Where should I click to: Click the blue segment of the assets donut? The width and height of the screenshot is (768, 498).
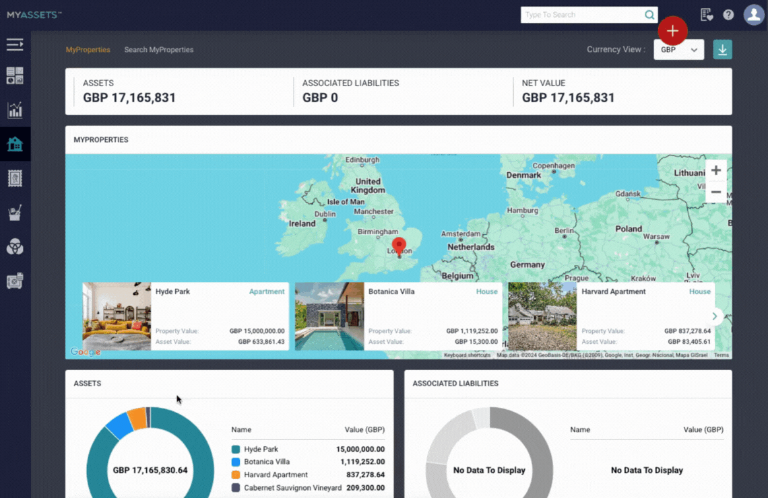click(120, 426)
